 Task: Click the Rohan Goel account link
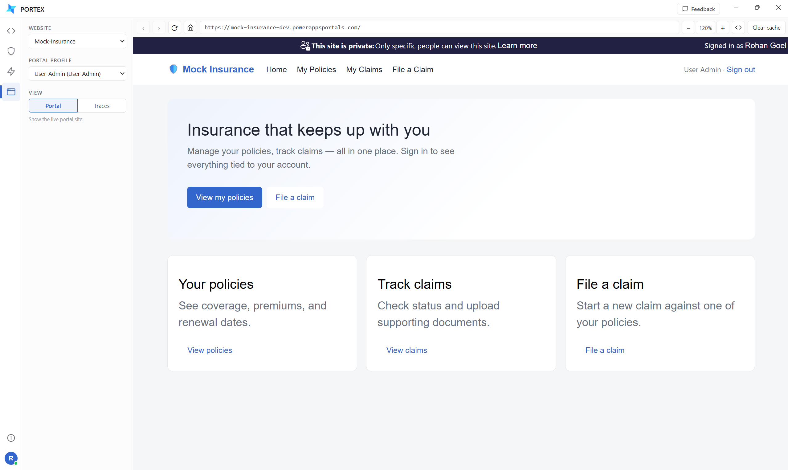click(766, 46)
